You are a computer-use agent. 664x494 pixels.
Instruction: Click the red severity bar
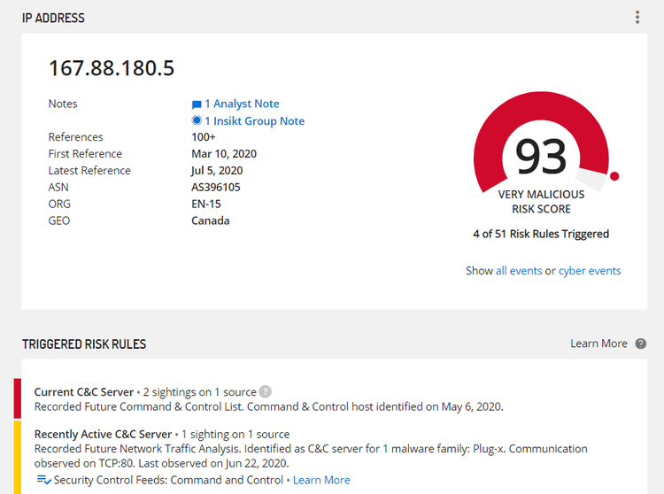[x=17, y=398]
